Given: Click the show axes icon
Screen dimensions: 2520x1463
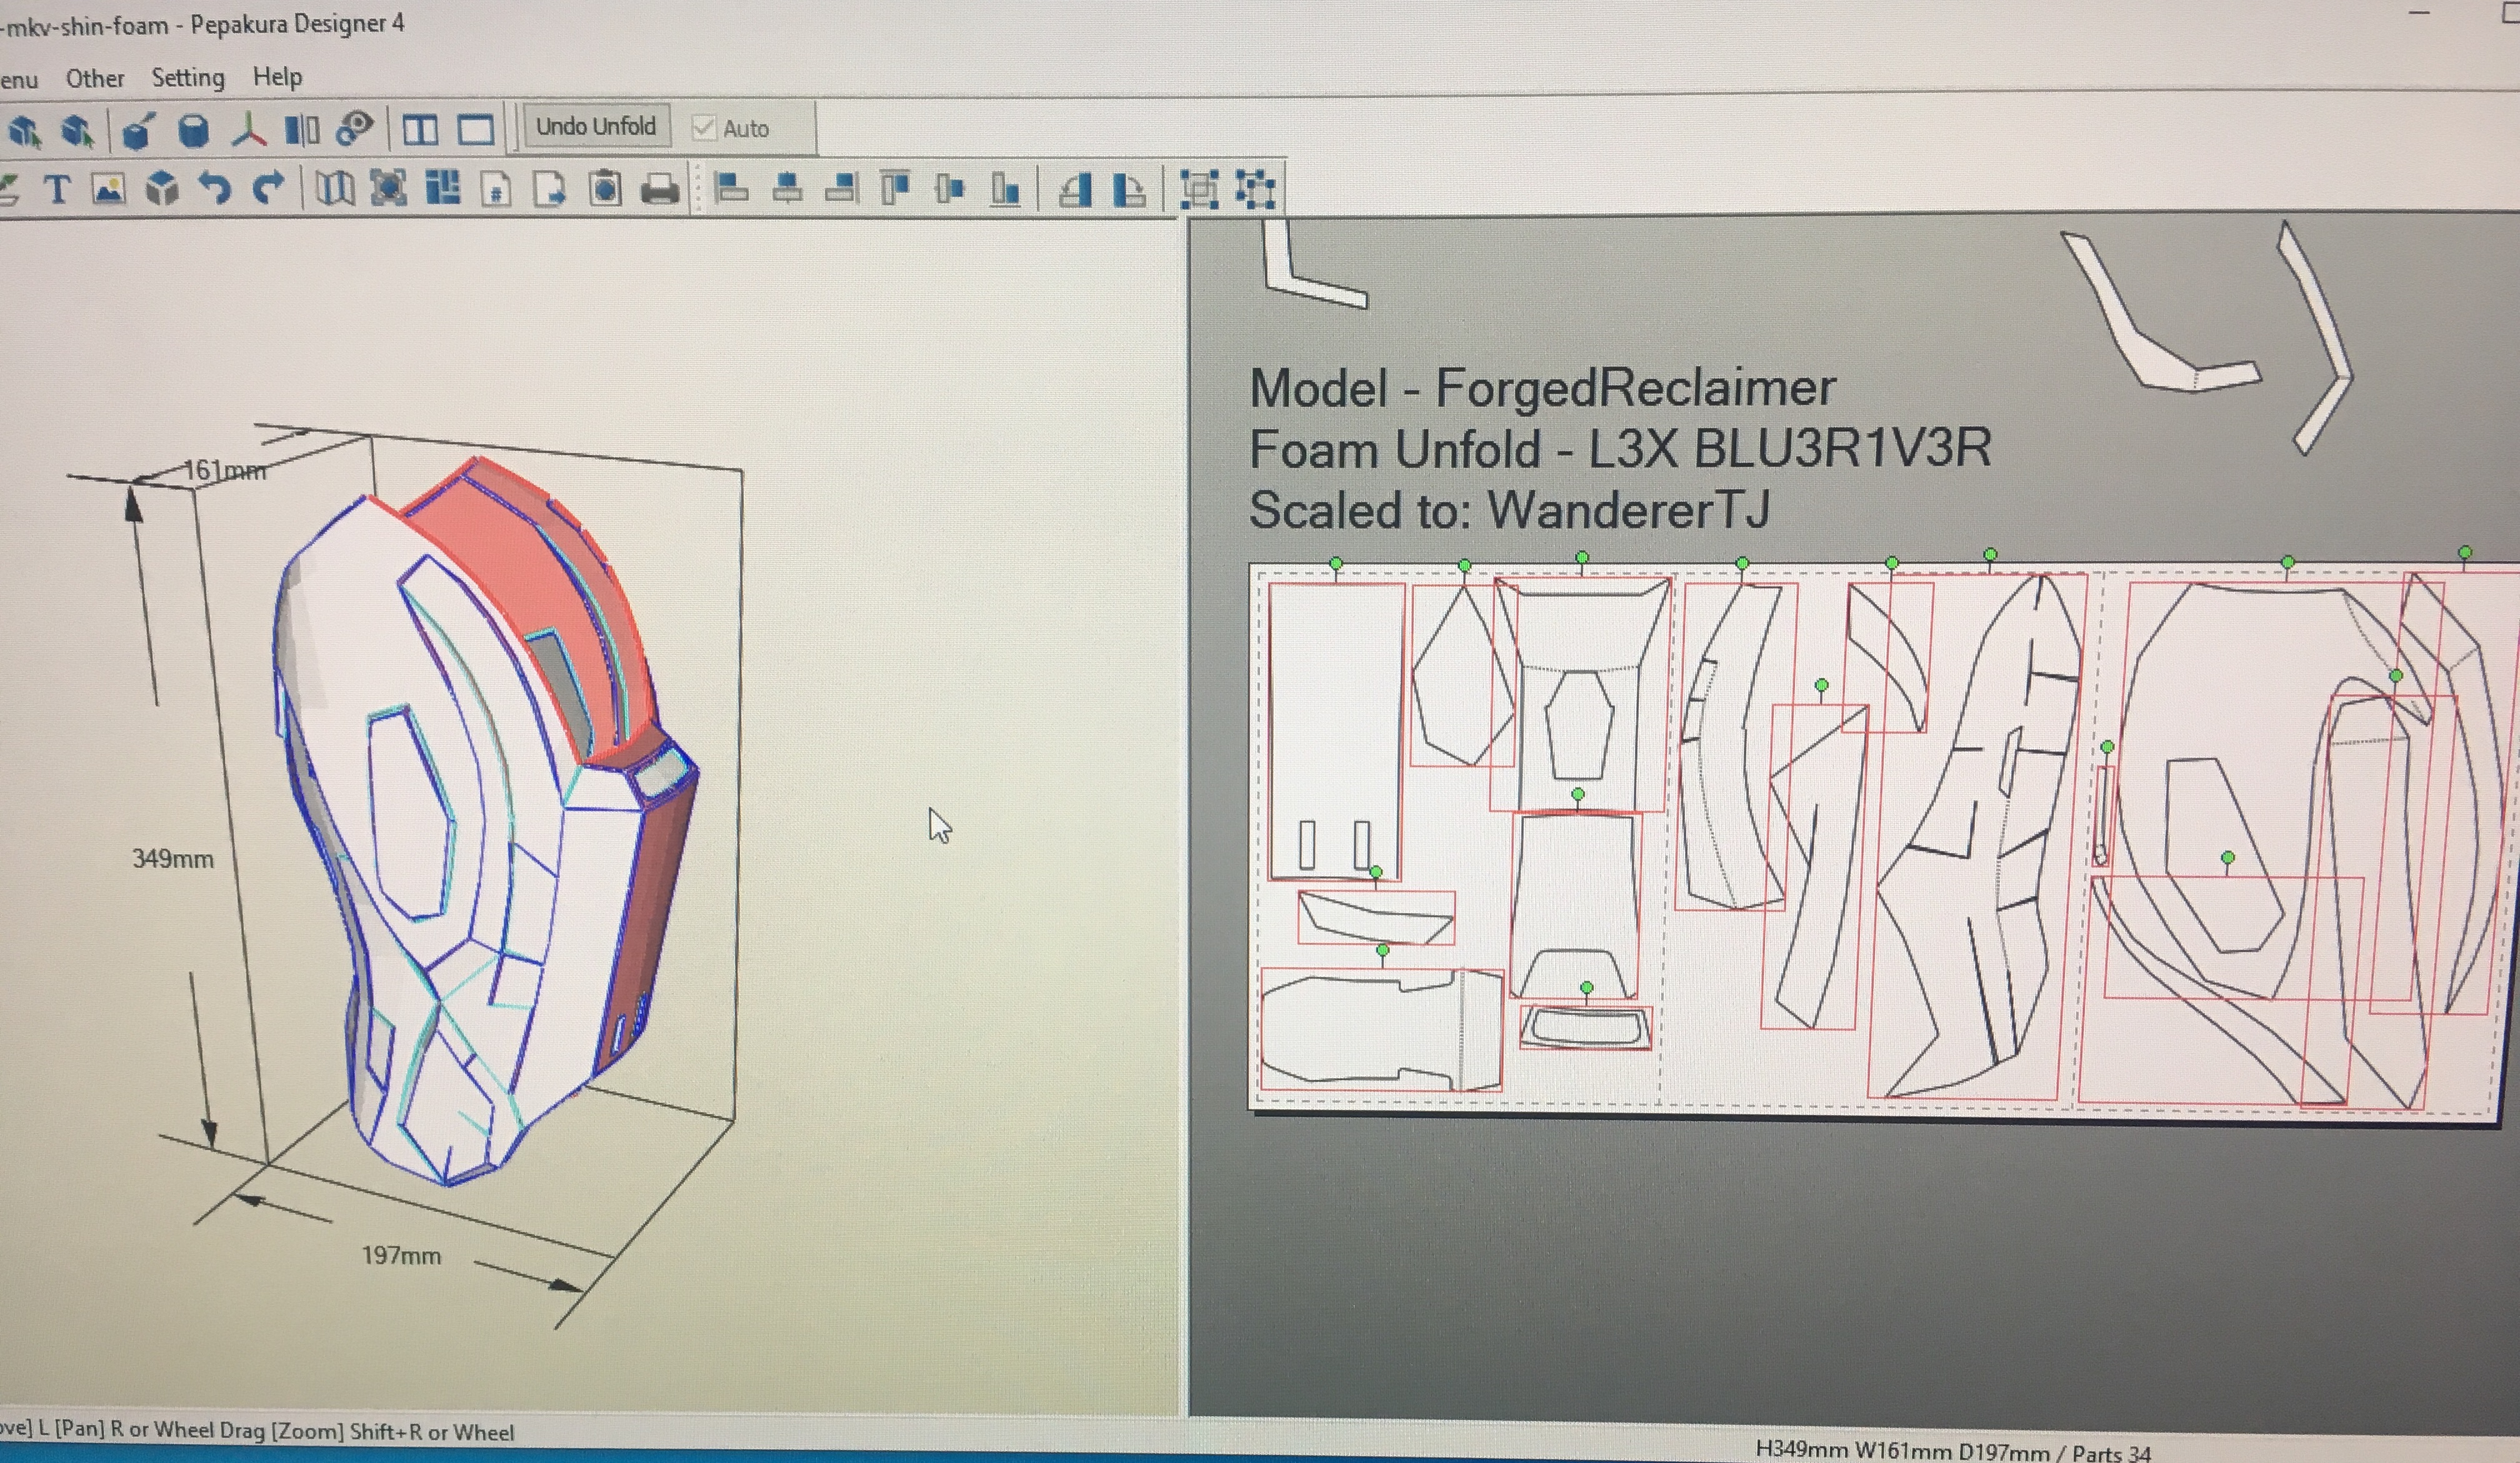Looking at the screenshot, I should pyautogui.click(x=248, y=130).
